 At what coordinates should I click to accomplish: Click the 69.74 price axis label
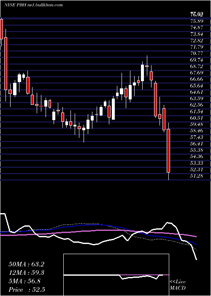tap(197, 60)
